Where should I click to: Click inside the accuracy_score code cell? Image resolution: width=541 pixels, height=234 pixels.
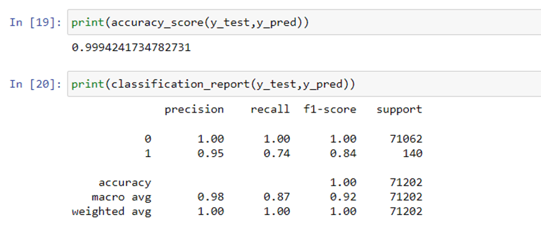tap(304, 23)
